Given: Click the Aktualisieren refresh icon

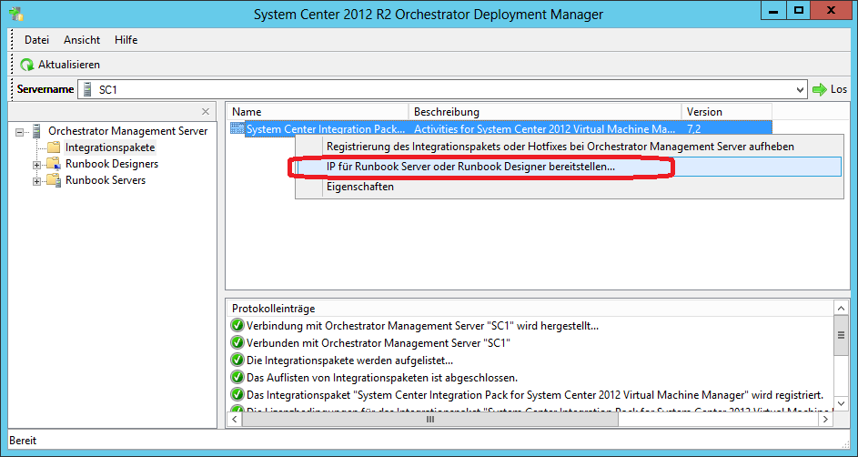Looking at the screenshot, I should click(26, 66).
